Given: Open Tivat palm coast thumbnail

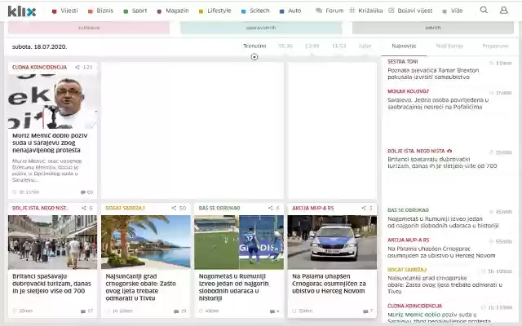Looking at the screenshot, I should coord(146,242).
